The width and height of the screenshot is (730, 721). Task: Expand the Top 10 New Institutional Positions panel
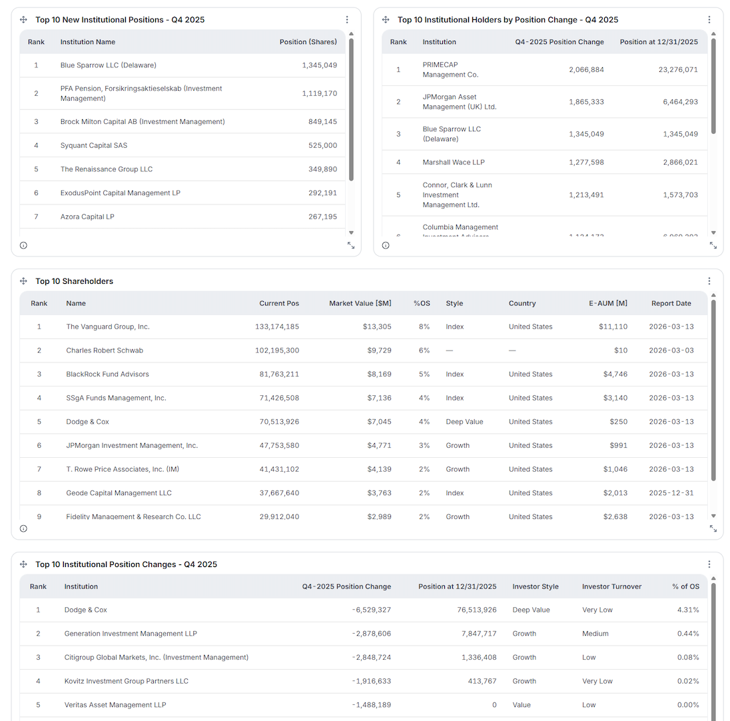click(351, 245)
